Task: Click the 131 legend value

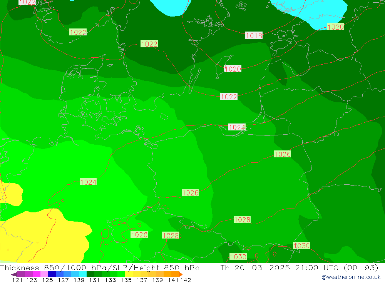Action: pyautogui.click(x=94, y=280)
